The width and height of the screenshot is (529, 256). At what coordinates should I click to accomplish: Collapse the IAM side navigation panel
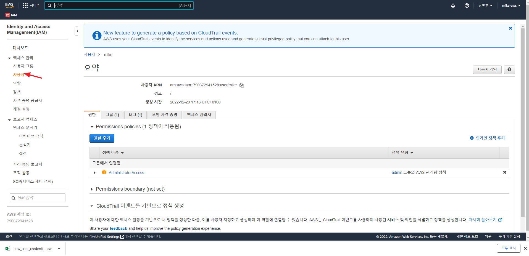tap(77, 31)
